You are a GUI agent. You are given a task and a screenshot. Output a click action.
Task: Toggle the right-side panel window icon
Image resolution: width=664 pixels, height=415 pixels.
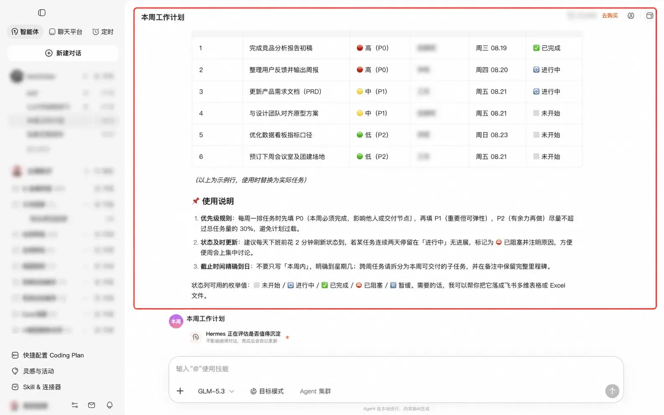click(x=649, y=15)
